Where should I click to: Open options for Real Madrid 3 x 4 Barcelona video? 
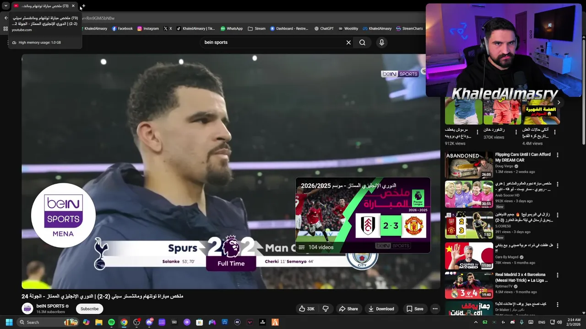[557, 276]
